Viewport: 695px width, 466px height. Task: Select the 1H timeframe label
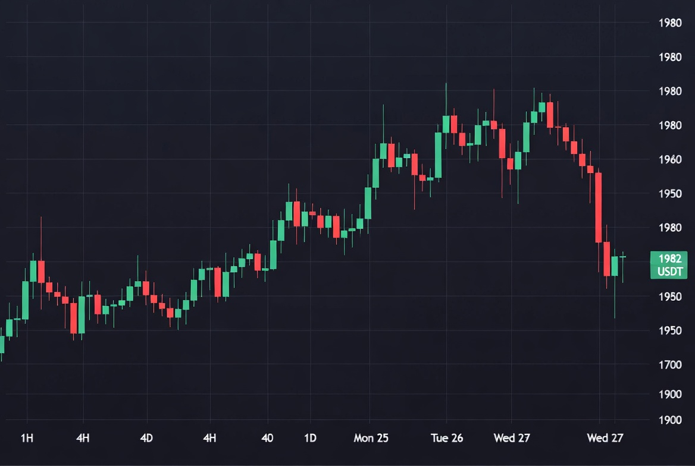tap(27, 438)
